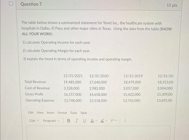Image resolution: width=189 pixels, height=140 pixels.
Task: Click the 'explain the trend' instruction line
Action: (x=78, y=59)
